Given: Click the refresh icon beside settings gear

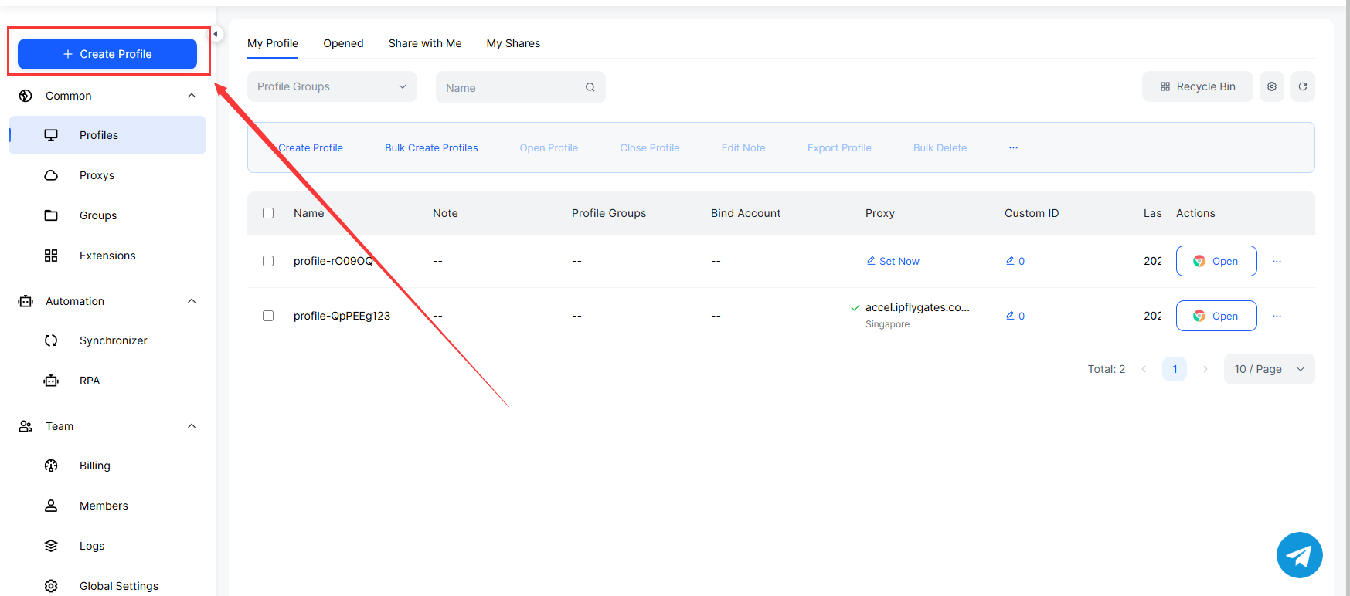Looking at the screenshot, I should [1303, 86].
